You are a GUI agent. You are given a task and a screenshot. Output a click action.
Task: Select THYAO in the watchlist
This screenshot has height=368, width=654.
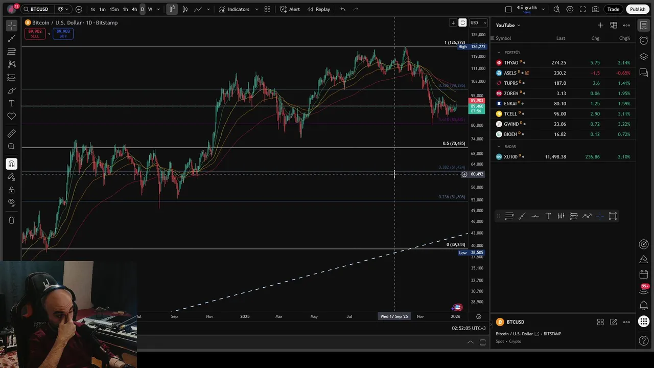pos(564,63)
